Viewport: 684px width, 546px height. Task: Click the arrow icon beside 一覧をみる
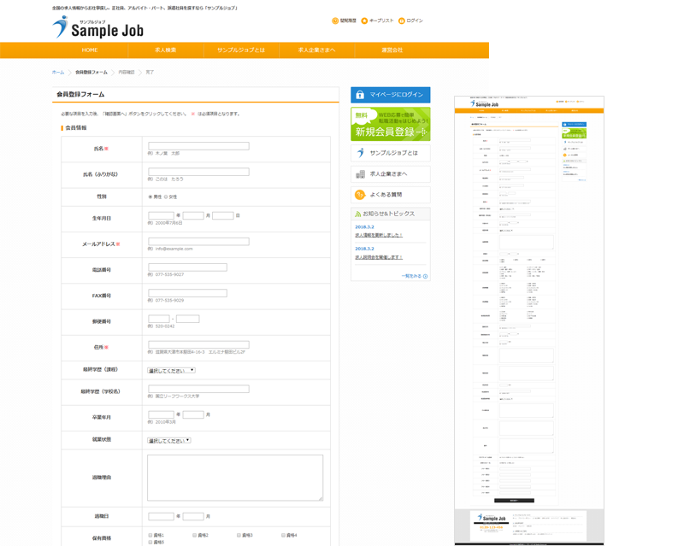point(425,276)
